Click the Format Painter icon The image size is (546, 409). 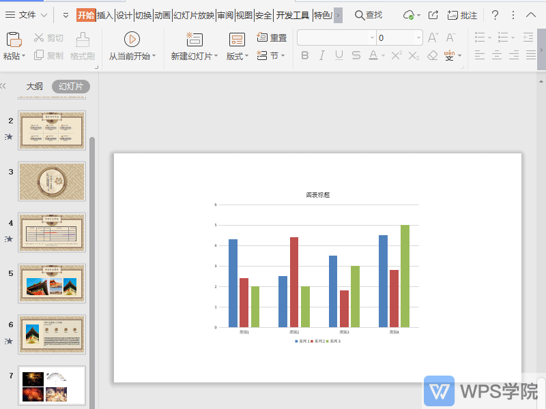pos(83,40)
